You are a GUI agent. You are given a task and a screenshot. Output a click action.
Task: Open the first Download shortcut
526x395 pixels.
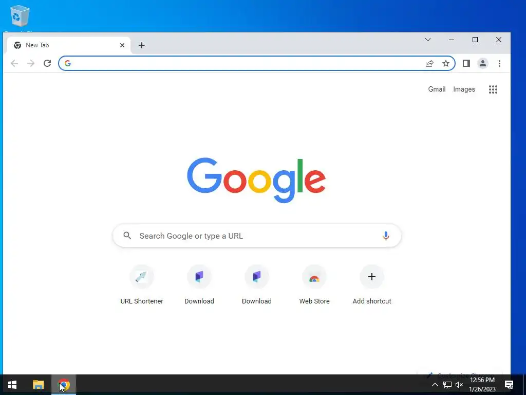[x=199, y=285]
